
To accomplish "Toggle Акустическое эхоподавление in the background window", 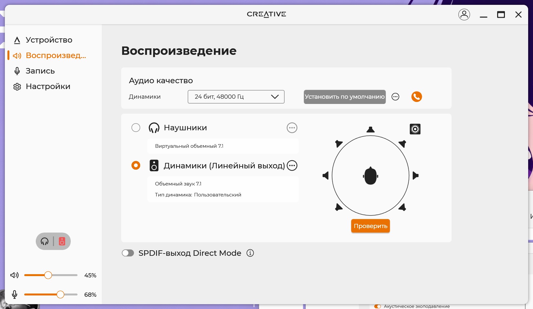I will 377,306.
